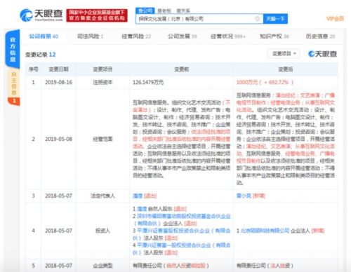351x272 pixels.
Task: Open the 知识产权 tab
Action: click(x=274, y=36)
